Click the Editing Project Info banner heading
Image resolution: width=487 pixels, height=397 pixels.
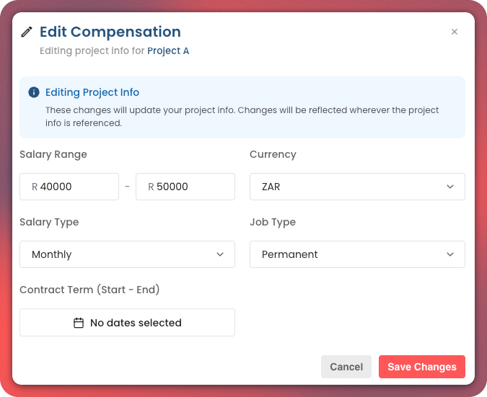point(92,92)
